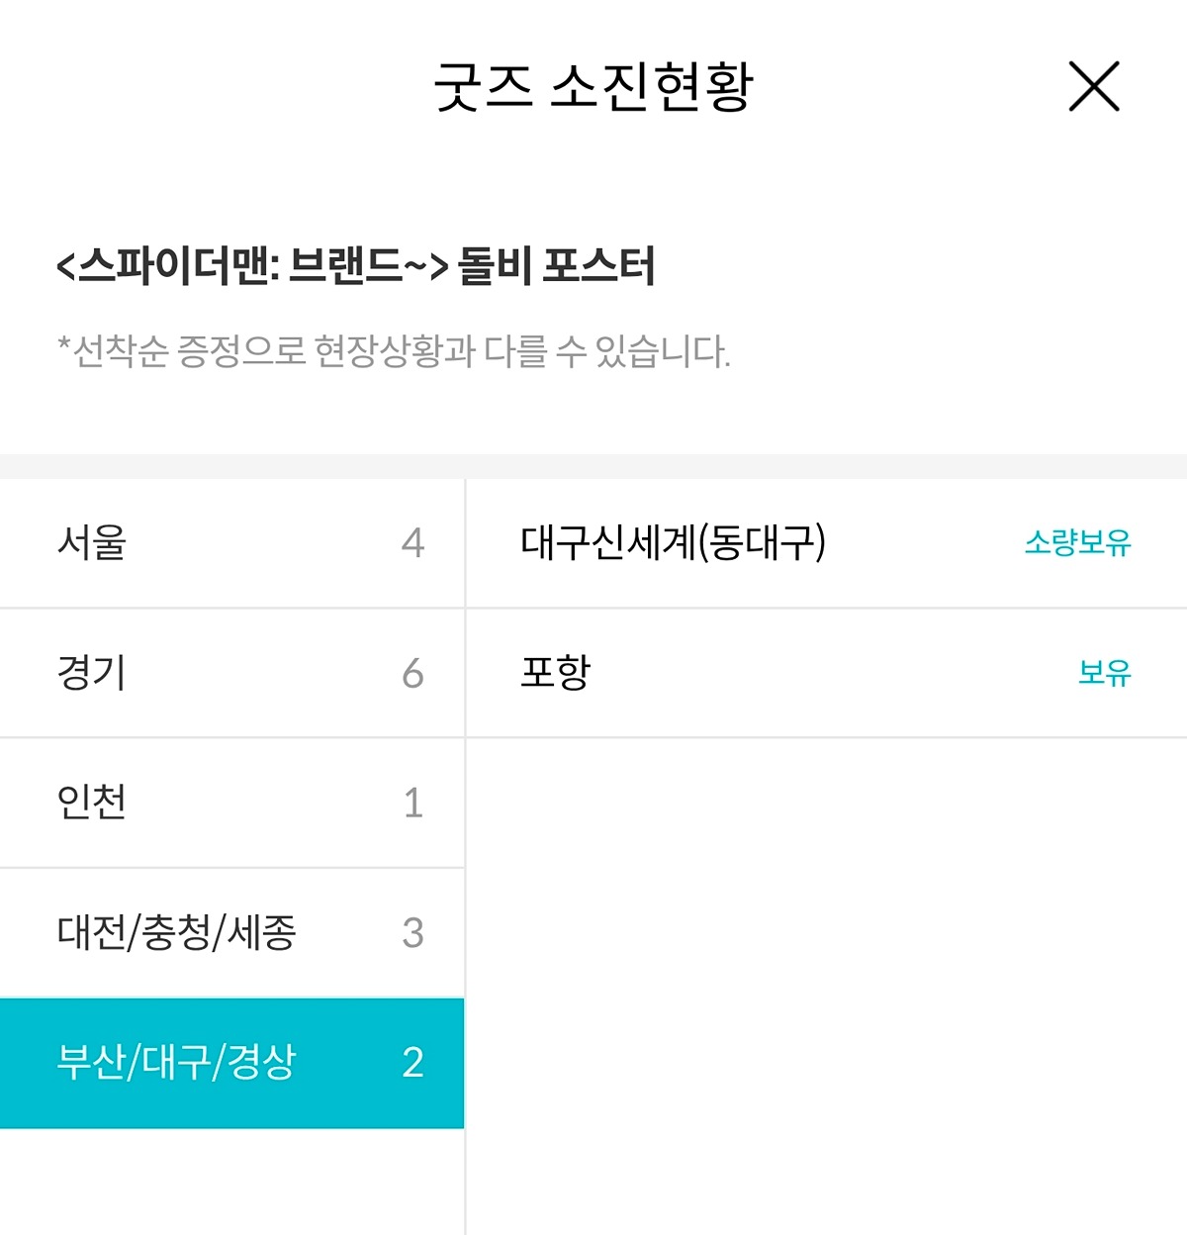1187x1235 pixels.
Task: Select the 서울 region tab
Action: click(x=231, y=543)
